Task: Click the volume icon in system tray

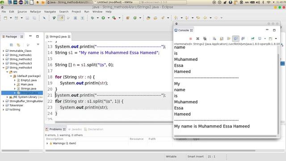Action: coord(258,2)
